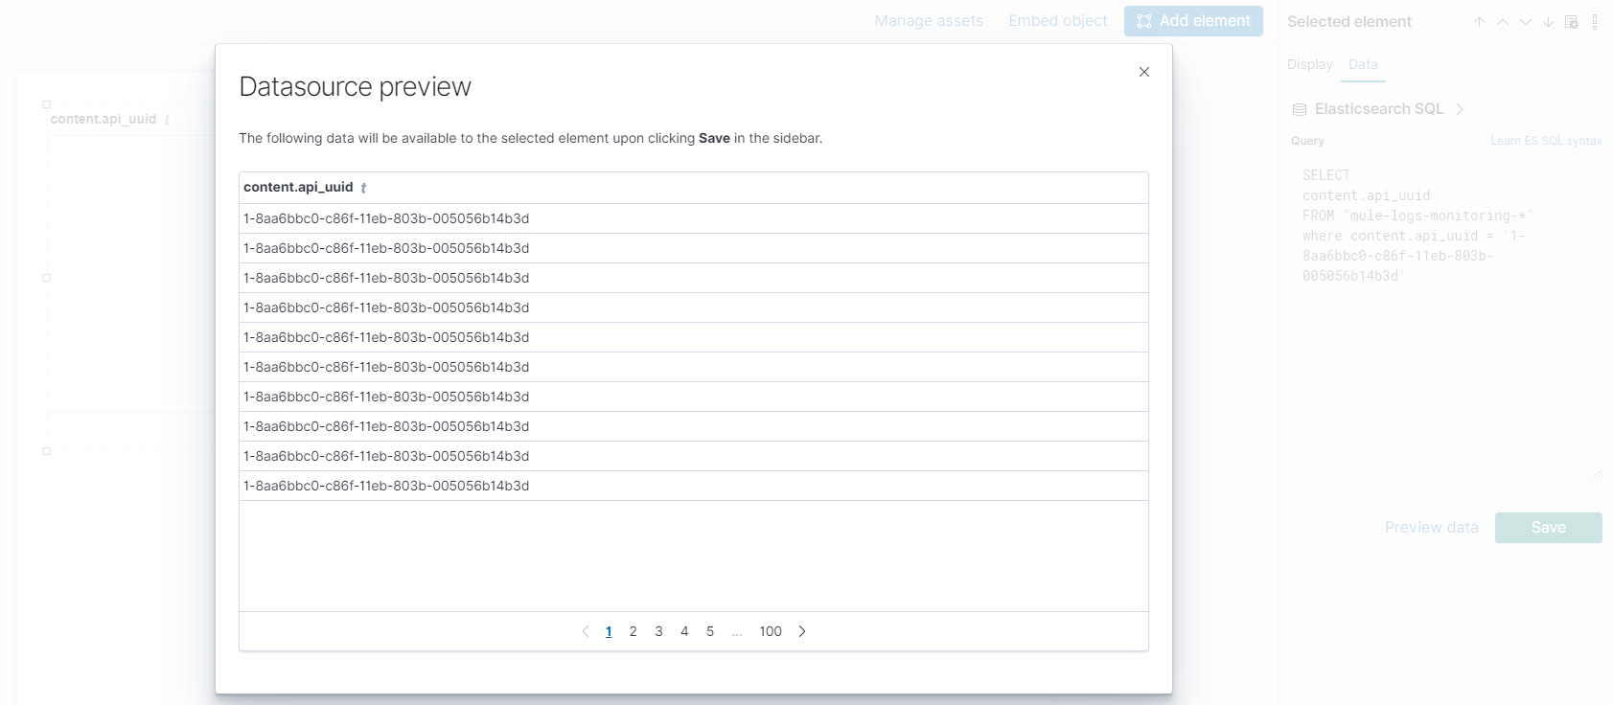Open the Learn ES SQL syntax link
This screenshot has width=1613, height=705.
coord(1546,141)
